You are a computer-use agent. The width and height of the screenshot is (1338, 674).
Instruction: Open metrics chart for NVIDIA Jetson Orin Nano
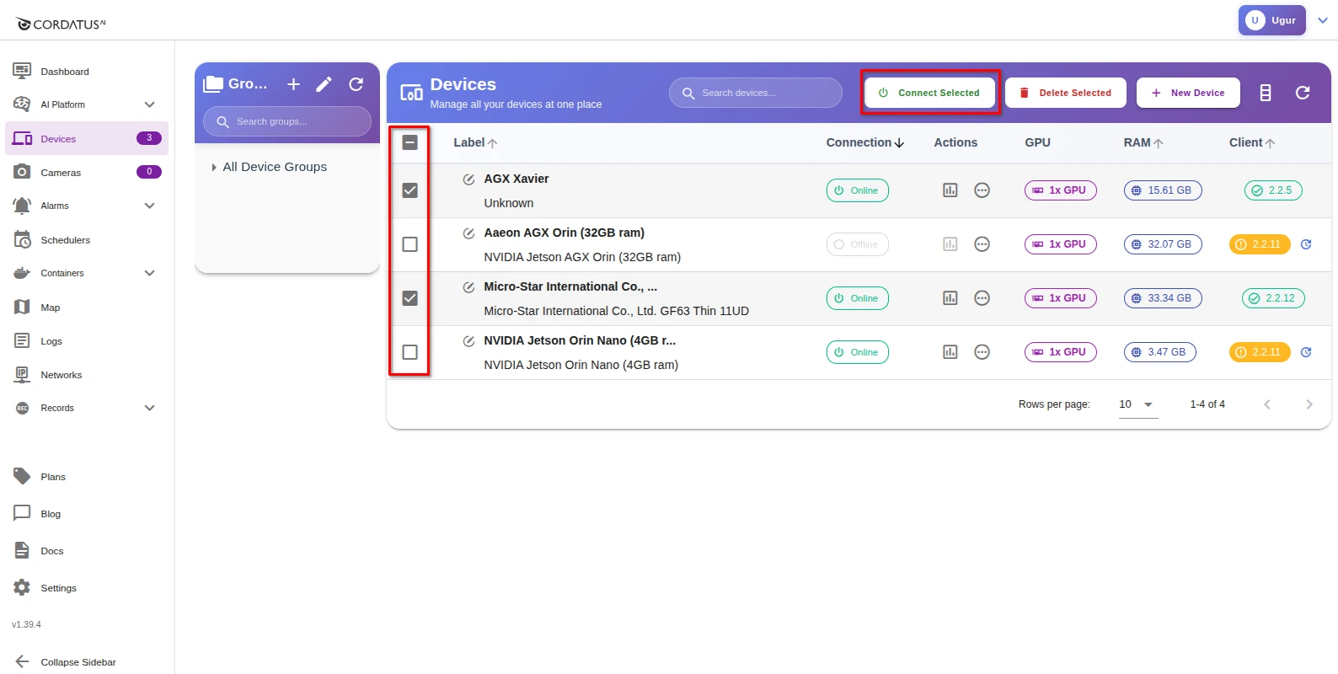click(950, 352)
